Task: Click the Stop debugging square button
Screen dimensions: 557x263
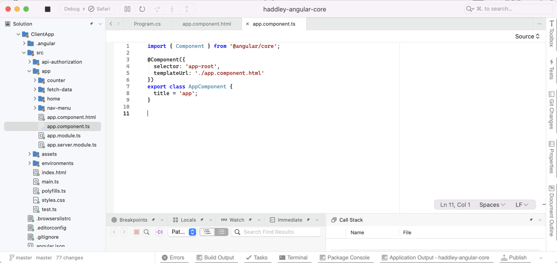Action: [x=48, y=9]
